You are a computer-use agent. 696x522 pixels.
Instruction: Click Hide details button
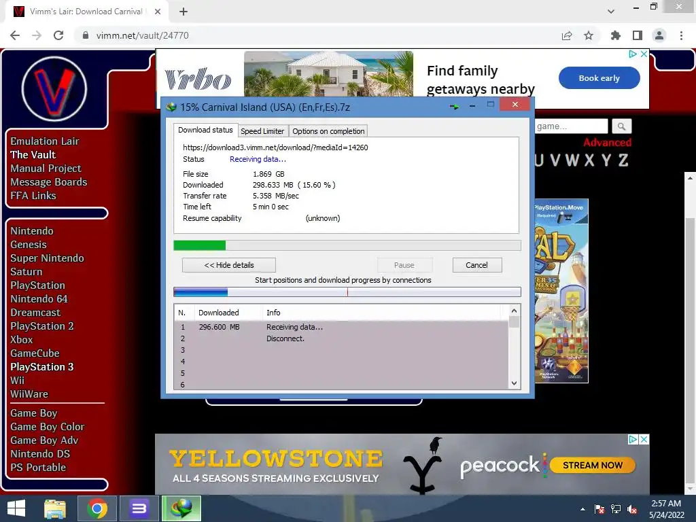[229, 265]
